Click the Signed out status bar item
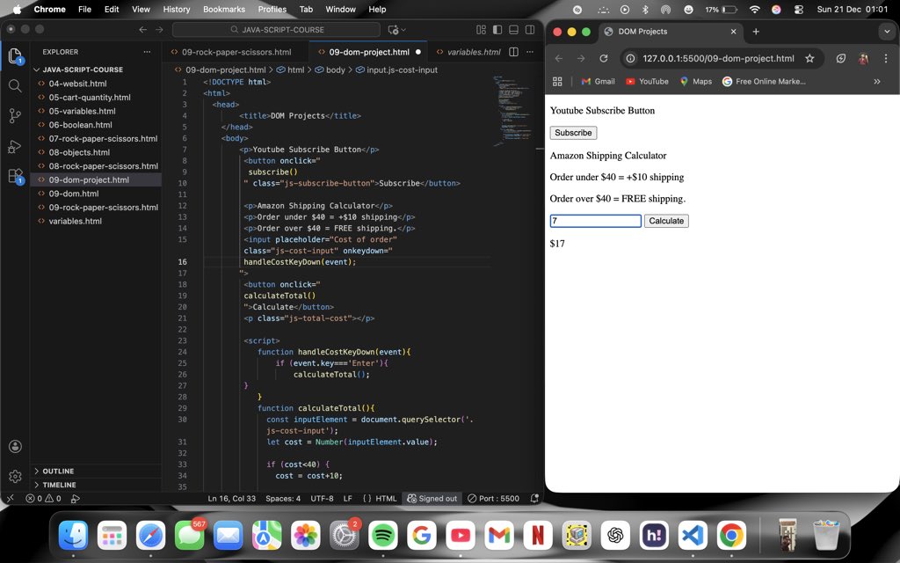The width and height of the screenshot is (900, 563). point(432,499)
